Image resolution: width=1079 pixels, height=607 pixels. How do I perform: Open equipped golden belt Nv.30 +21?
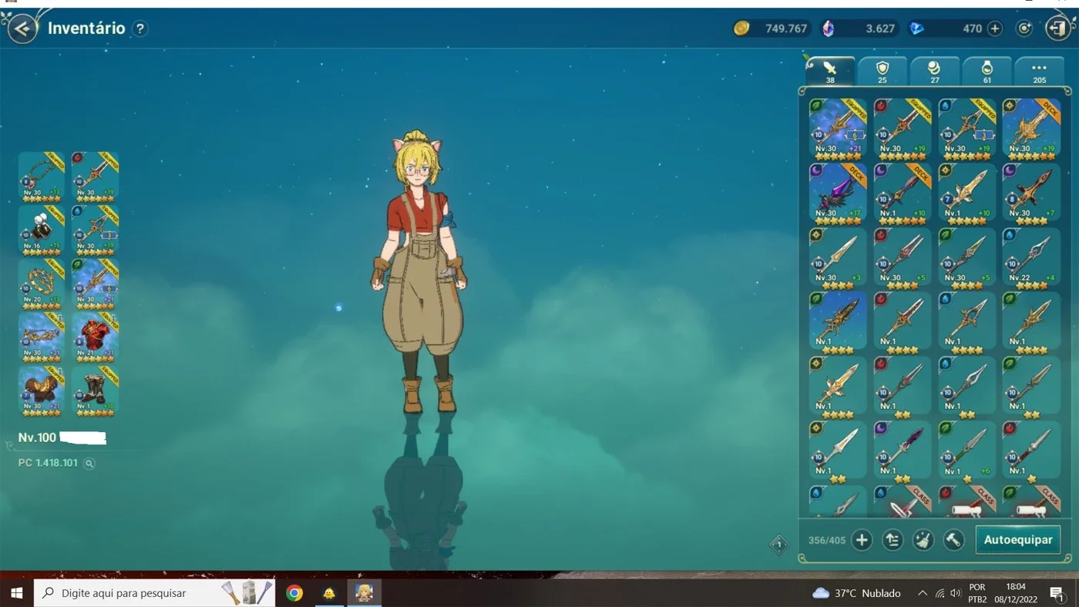42,337
